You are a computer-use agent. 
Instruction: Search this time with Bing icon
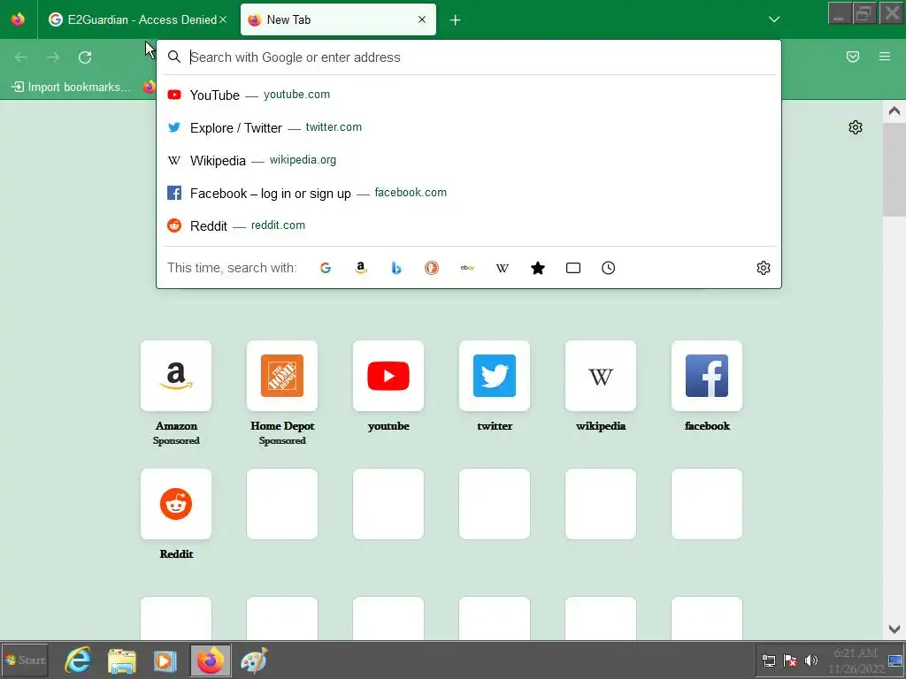click(396, 268)
